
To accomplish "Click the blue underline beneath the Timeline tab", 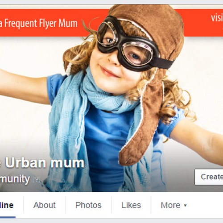I will 8,217.
